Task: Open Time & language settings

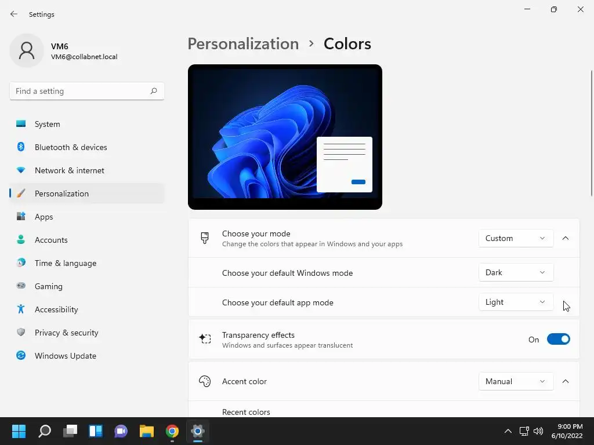Action: pos(87,262)
